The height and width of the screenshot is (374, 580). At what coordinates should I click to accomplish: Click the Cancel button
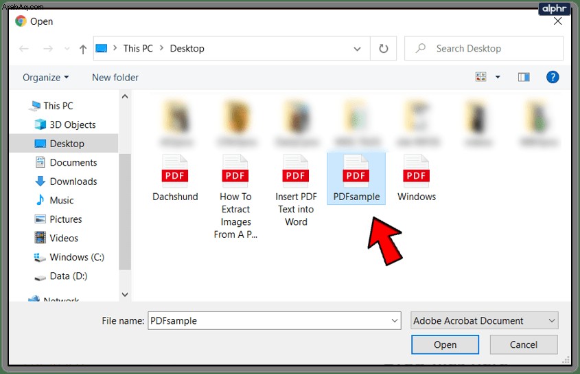pos(524,344)
